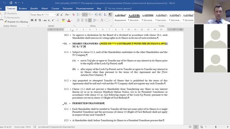Click the Justify alignment icon
This screenshot has width=230, height=129.
[90, 20]
